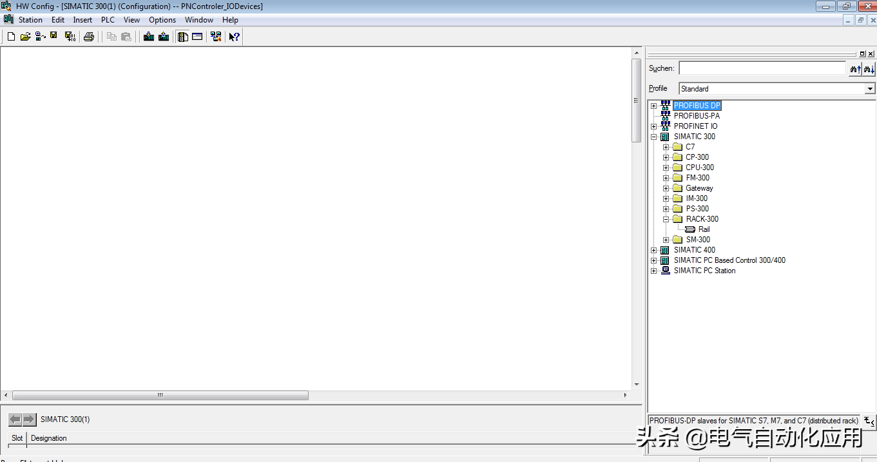
Task: Expand the SIMATIC 400 node
Action: click(x=653, y=250)
